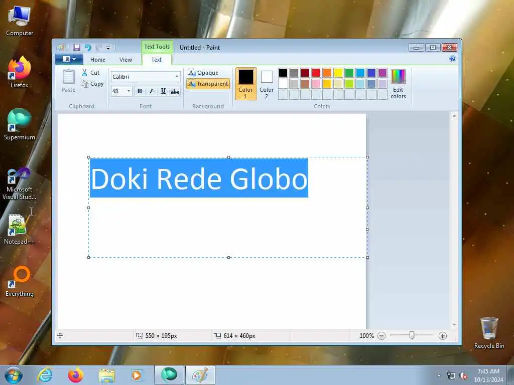Screen dimensions: 514x385
Task: Set text background to Transparent
Action: point(208,84)
